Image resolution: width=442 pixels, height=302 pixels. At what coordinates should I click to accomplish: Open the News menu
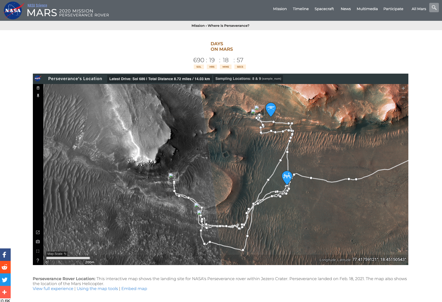[x=346, y=9]
